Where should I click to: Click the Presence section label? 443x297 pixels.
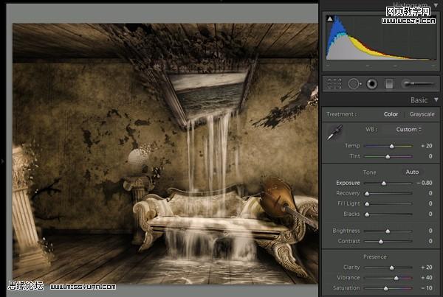coord(375,256)
